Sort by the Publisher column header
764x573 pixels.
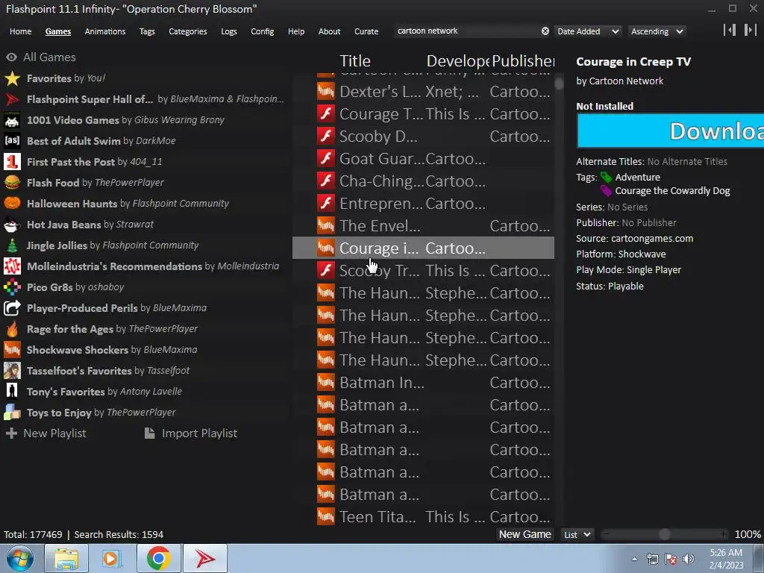pos(523,61)
